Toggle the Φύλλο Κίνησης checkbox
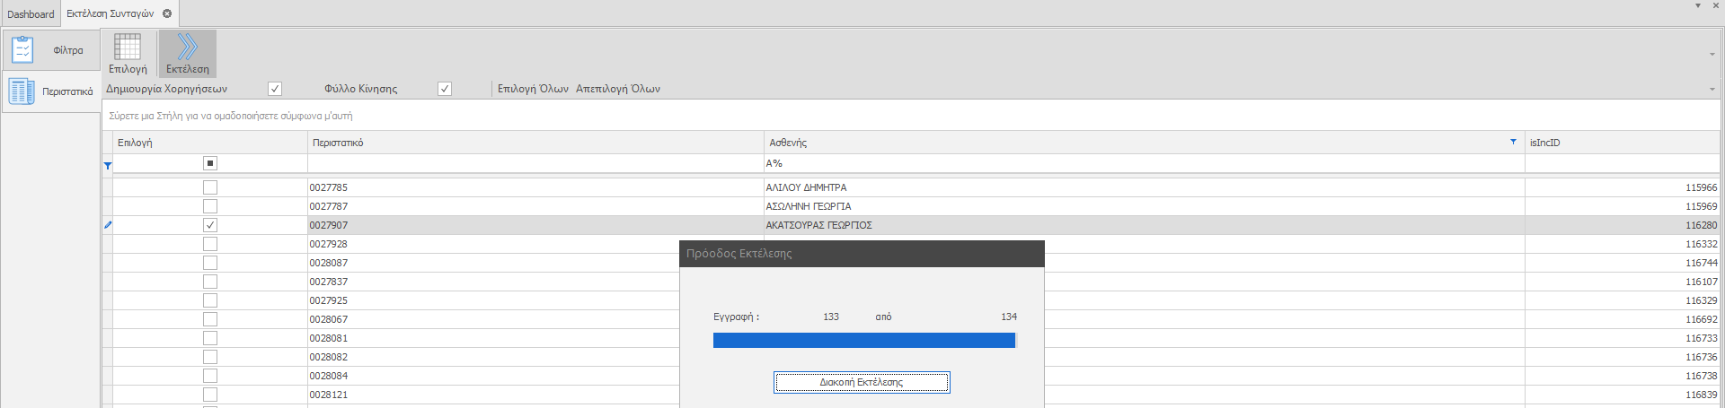Screen dimensions: 1725x408 pos(445,89)
